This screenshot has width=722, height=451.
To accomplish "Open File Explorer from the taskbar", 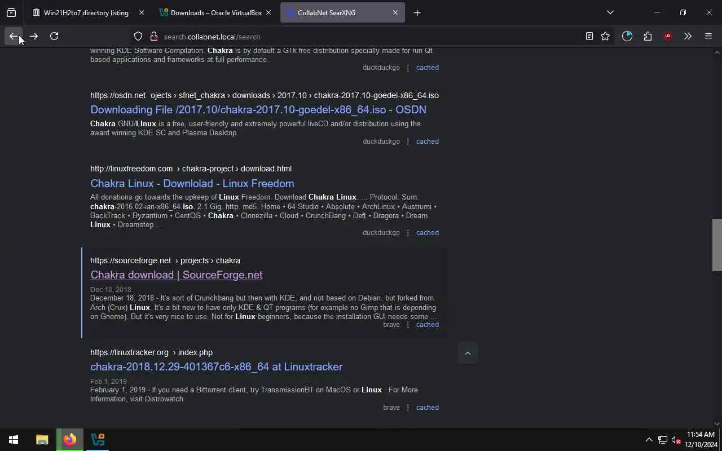I will (42, 440).
